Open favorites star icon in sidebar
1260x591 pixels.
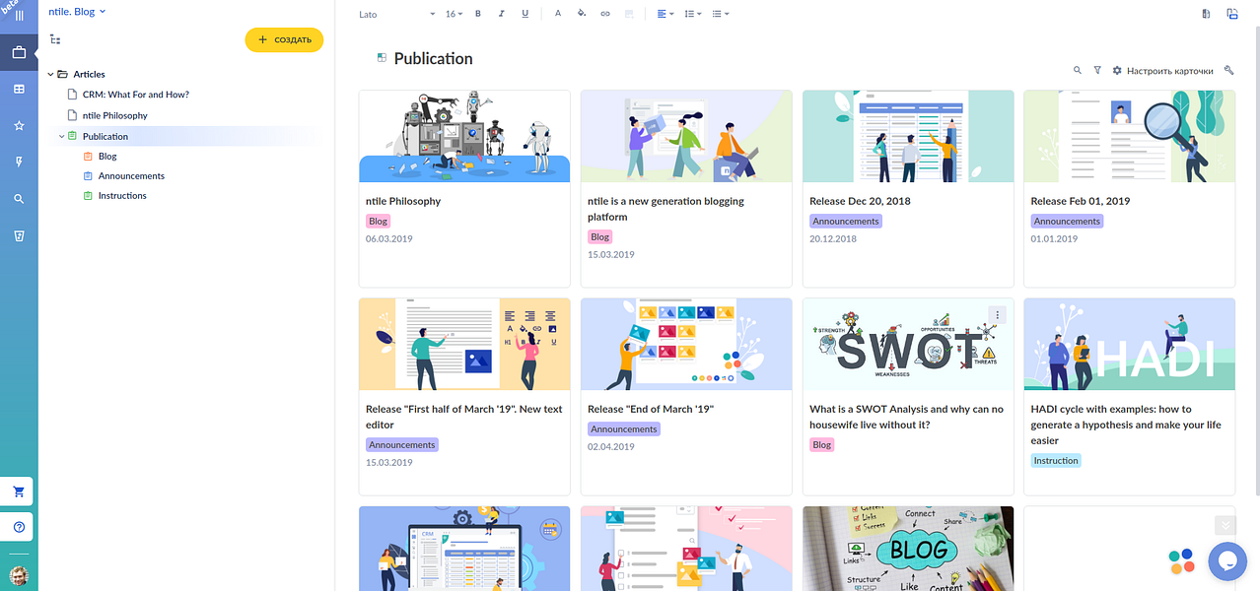[19, 126]
